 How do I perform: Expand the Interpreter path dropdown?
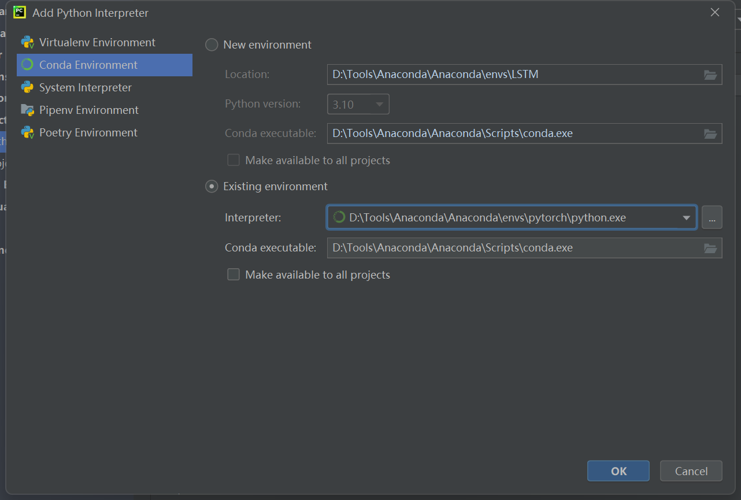686,218
